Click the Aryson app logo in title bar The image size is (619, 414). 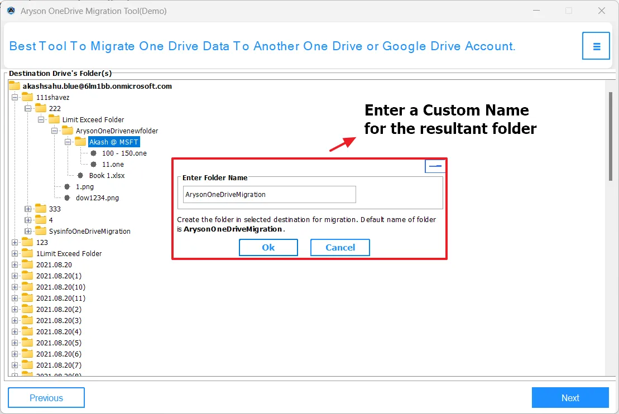11,11
